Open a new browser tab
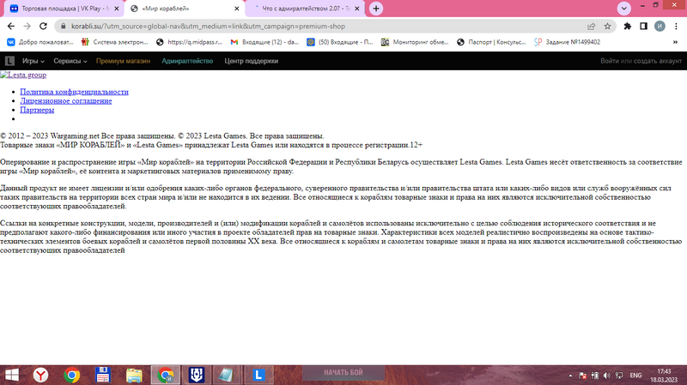687x385 pixels. point(376,9)
